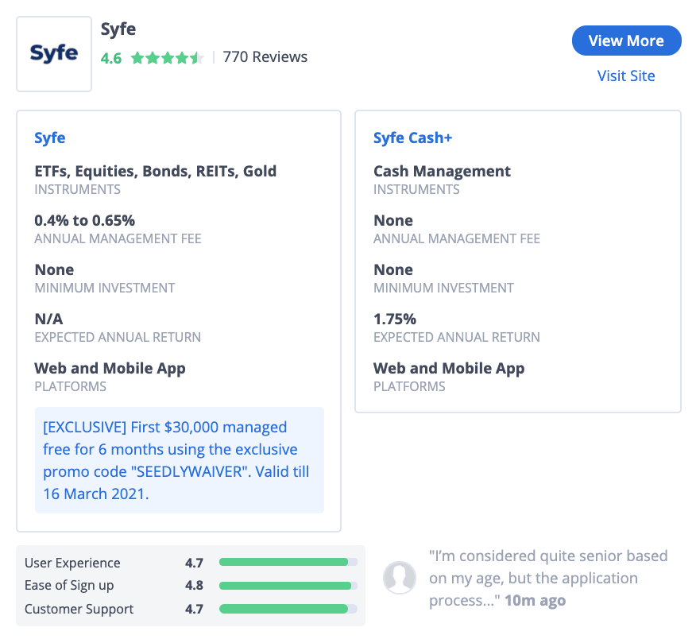Open the review quote about application process
Viewport: 696px width, 639px height.
(x=547, y=578)
